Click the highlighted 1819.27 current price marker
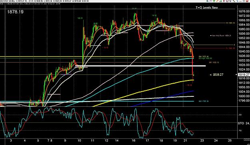The image size is (250, 145). (244, 74)
